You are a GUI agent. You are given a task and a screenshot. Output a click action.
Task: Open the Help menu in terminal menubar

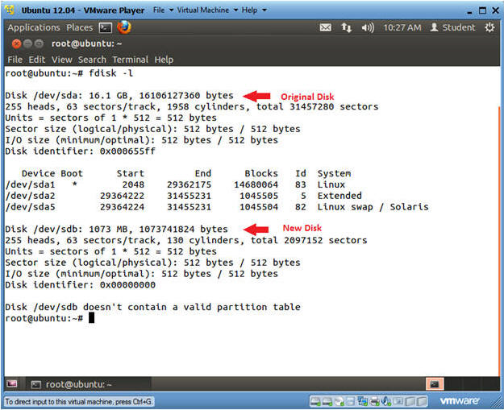pyautogui.click(x=164, y=60)
